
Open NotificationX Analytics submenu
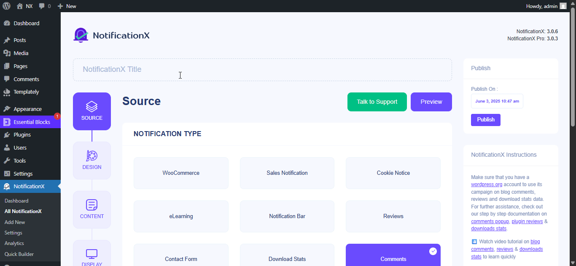14,243
